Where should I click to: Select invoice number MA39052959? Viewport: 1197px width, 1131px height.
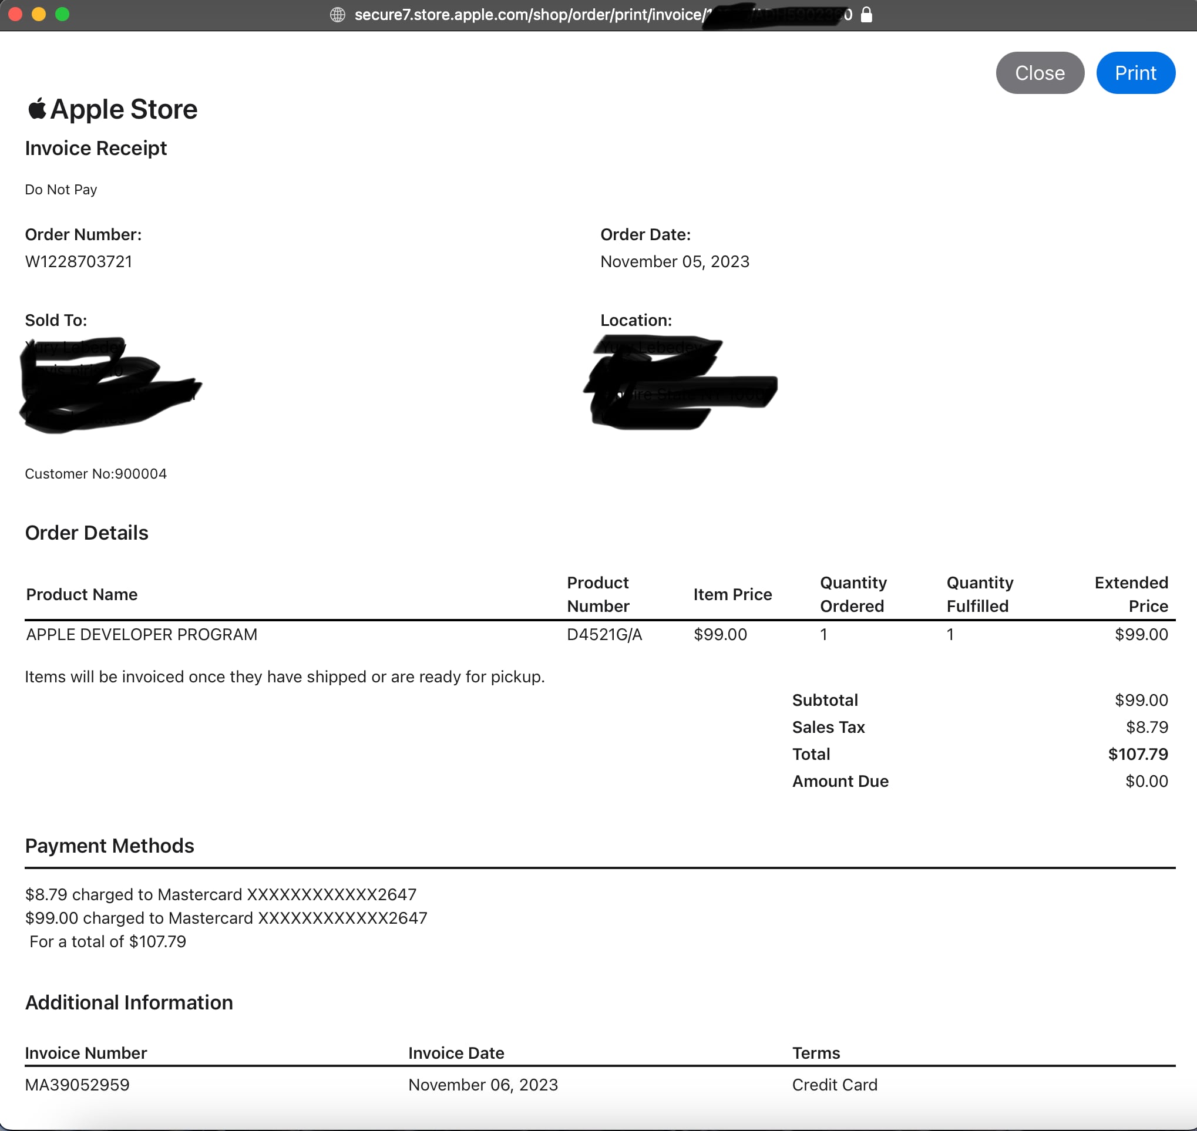click(x=77, y=1085)
